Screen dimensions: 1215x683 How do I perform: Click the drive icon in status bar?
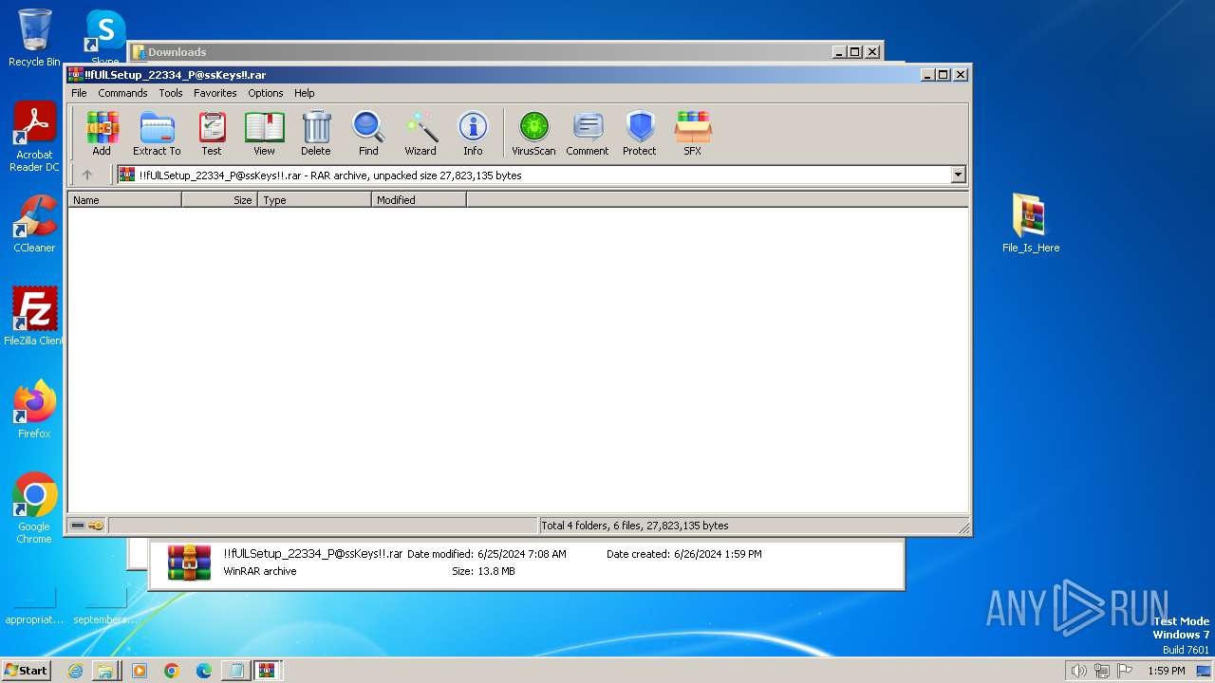pos(78,526)
